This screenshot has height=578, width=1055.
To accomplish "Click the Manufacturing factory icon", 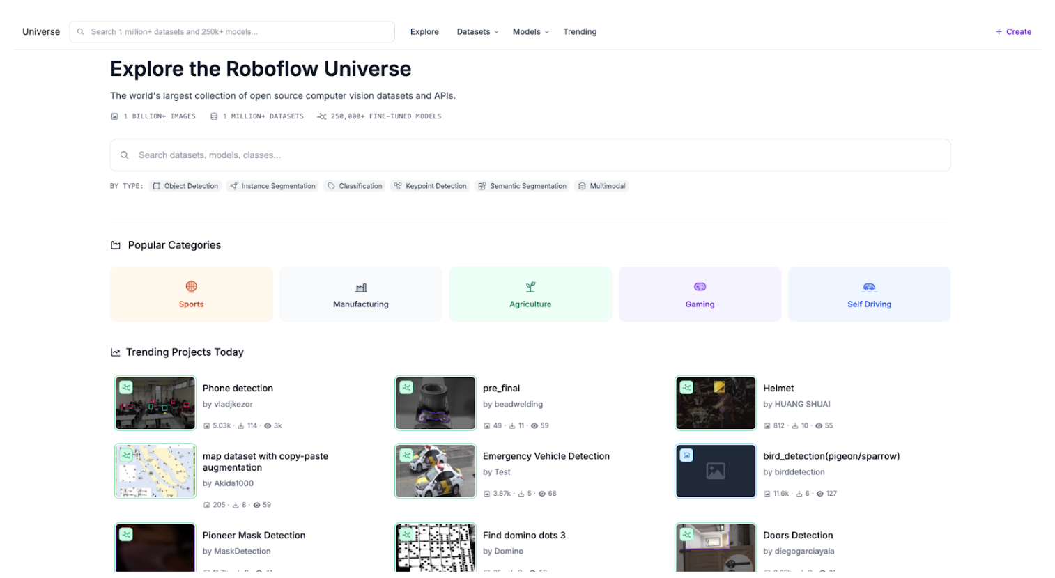I will point(361,288).
